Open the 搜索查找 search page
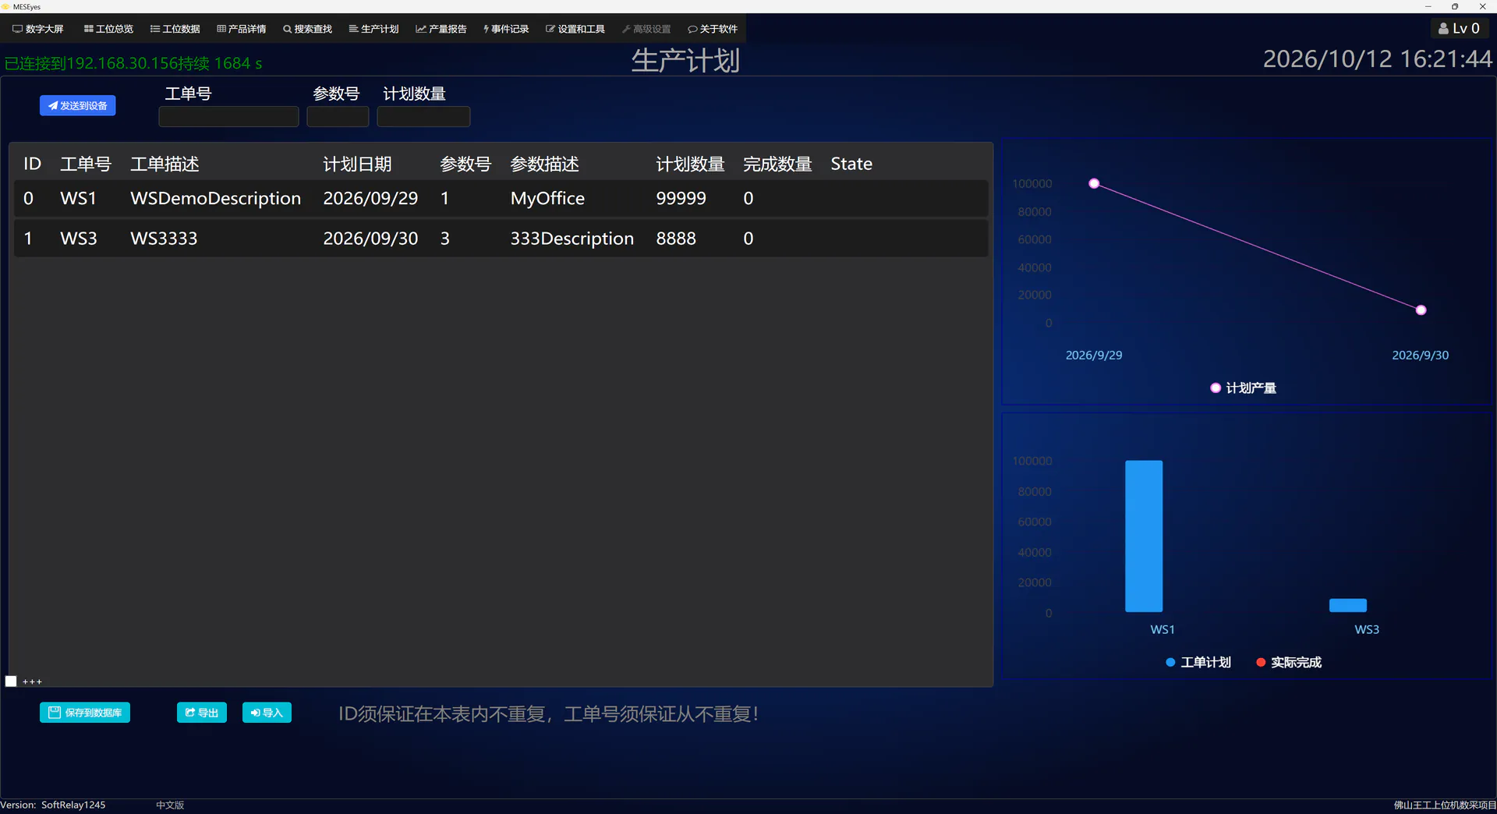The height and width of the screenshot is (814, 1497). click(307, 29)
